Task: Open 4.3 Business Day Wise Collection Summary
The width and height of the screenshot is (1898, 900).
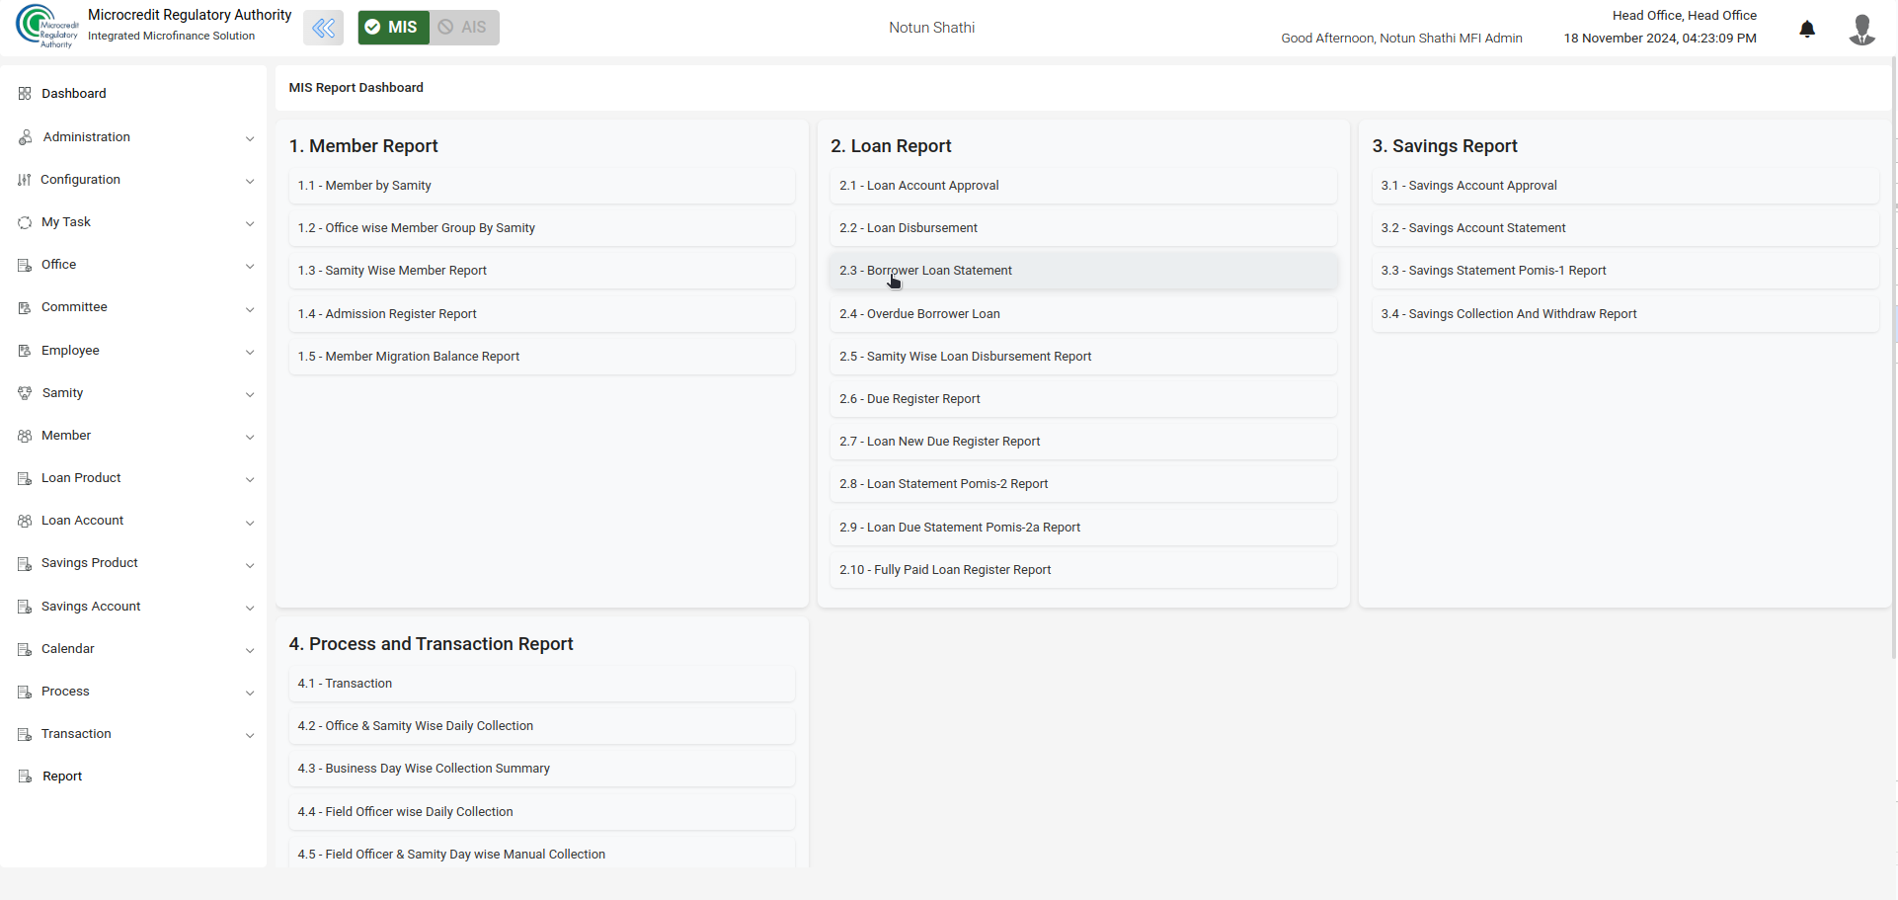Action: coord(541,769)
